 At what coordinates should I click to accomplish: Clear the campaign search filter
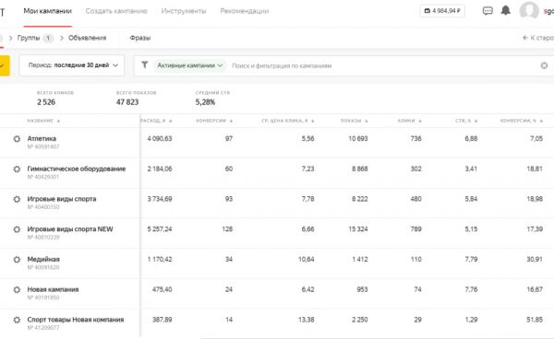click(544, 65)
